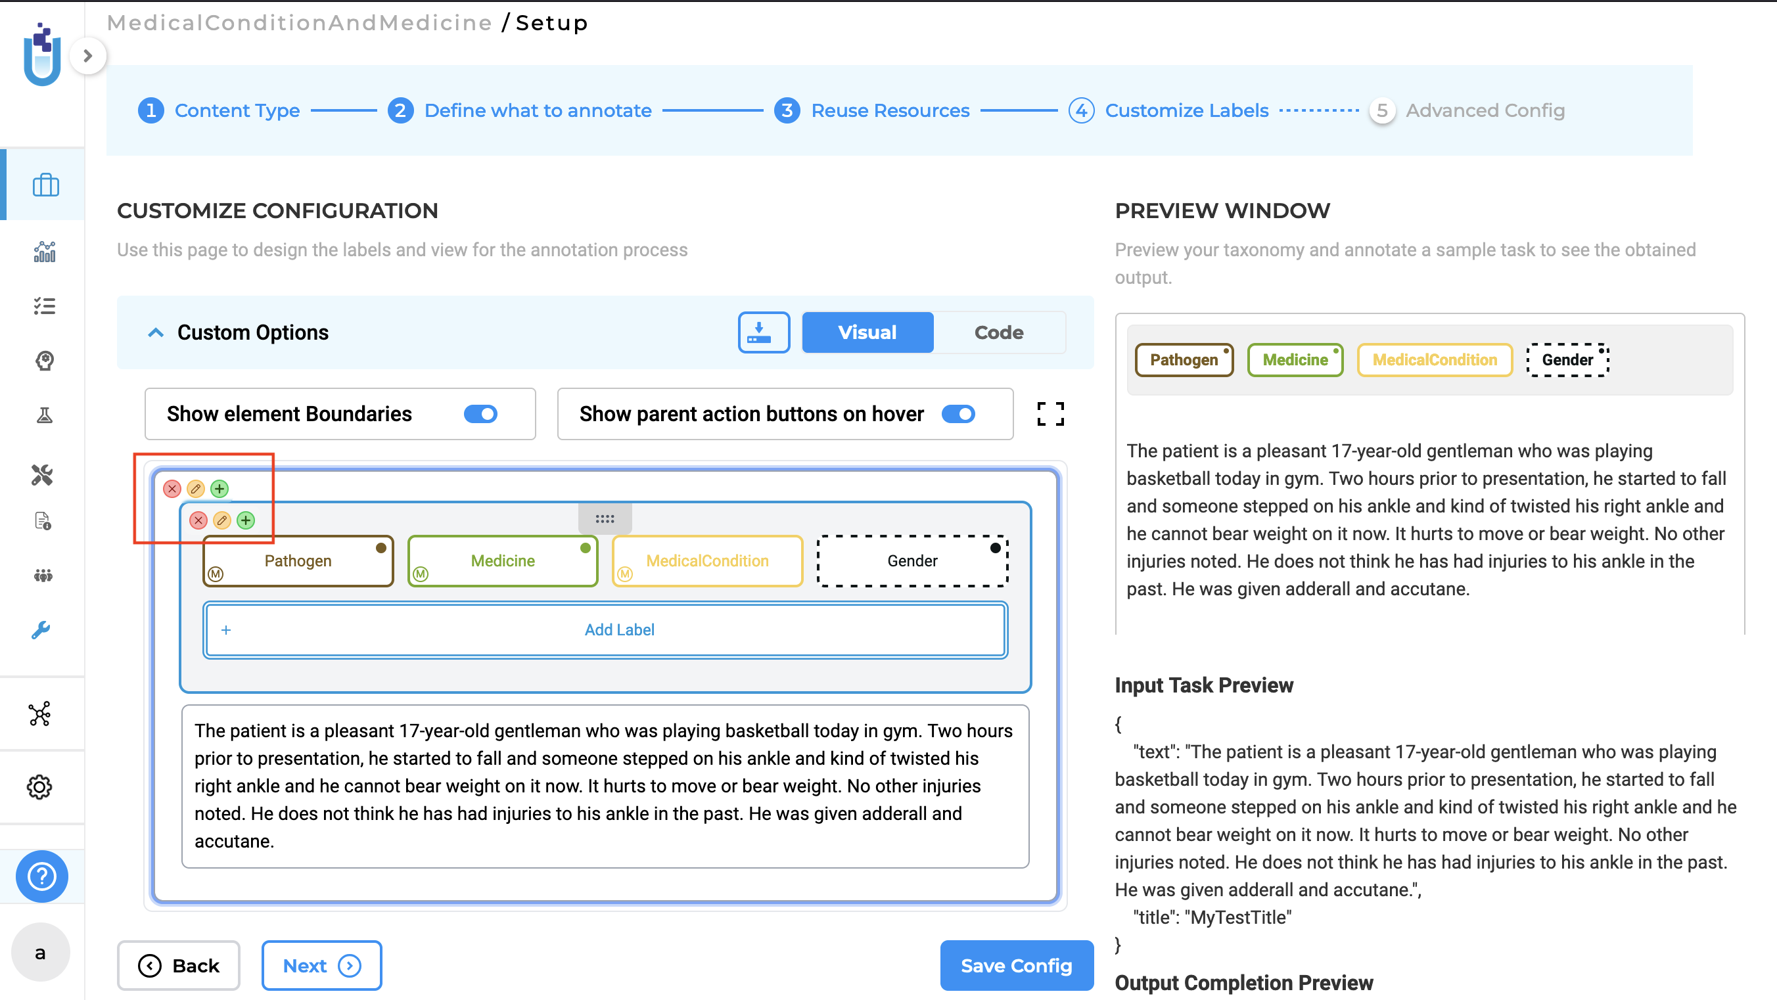The width and height of the screenshot is (1777, 1000).
Task: Open the lab flask icon in sidebar
Action: pos(45,415)
